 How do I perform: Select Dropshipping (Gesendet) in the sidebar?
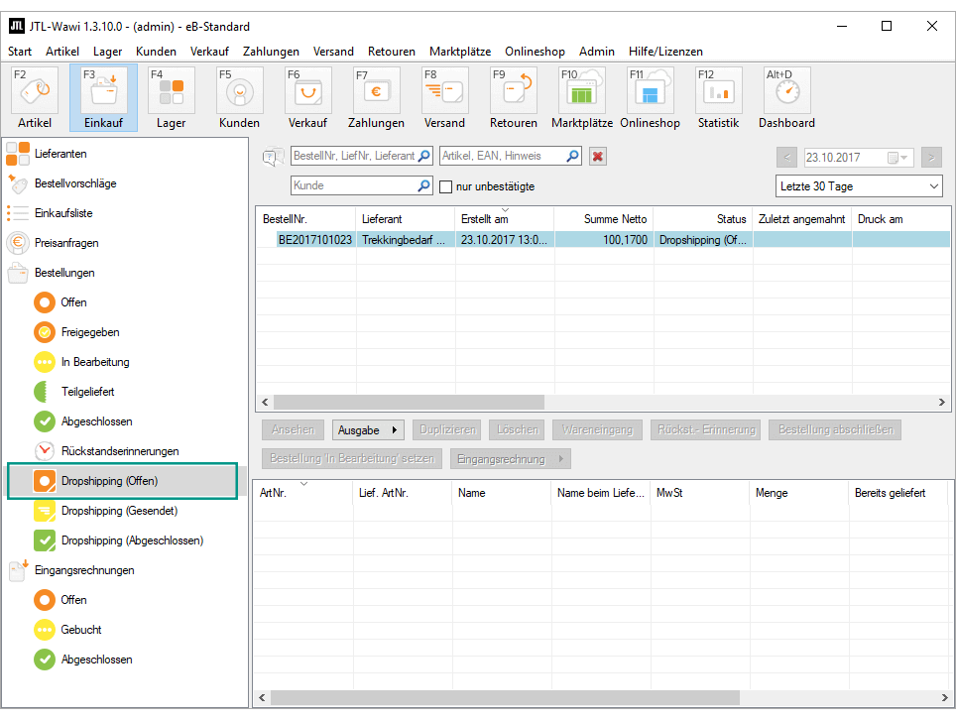(x=119, y=511)
